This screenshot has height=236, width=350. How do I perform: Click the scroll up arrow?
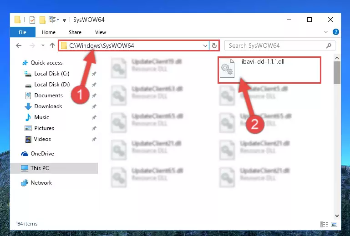(337, 58)
